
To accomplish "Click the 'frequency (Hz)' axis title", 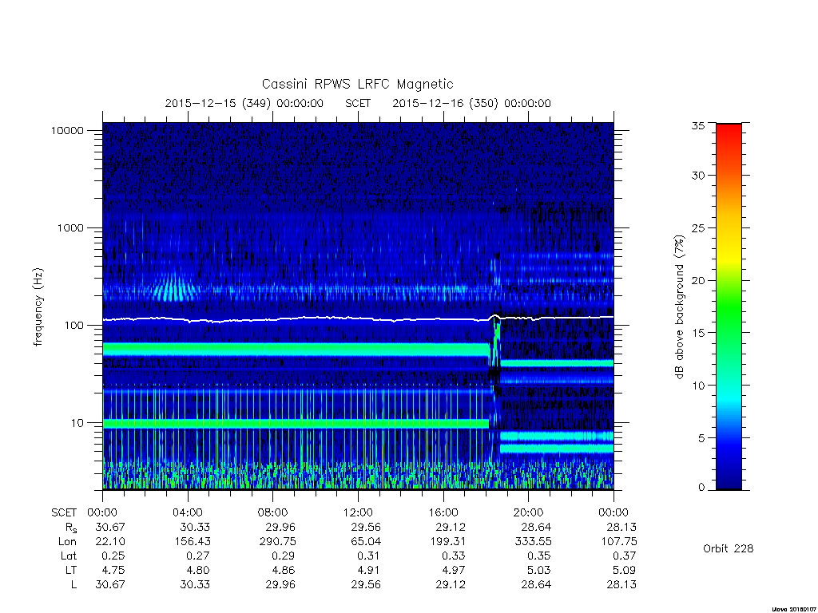I will (x=38, y=307).
